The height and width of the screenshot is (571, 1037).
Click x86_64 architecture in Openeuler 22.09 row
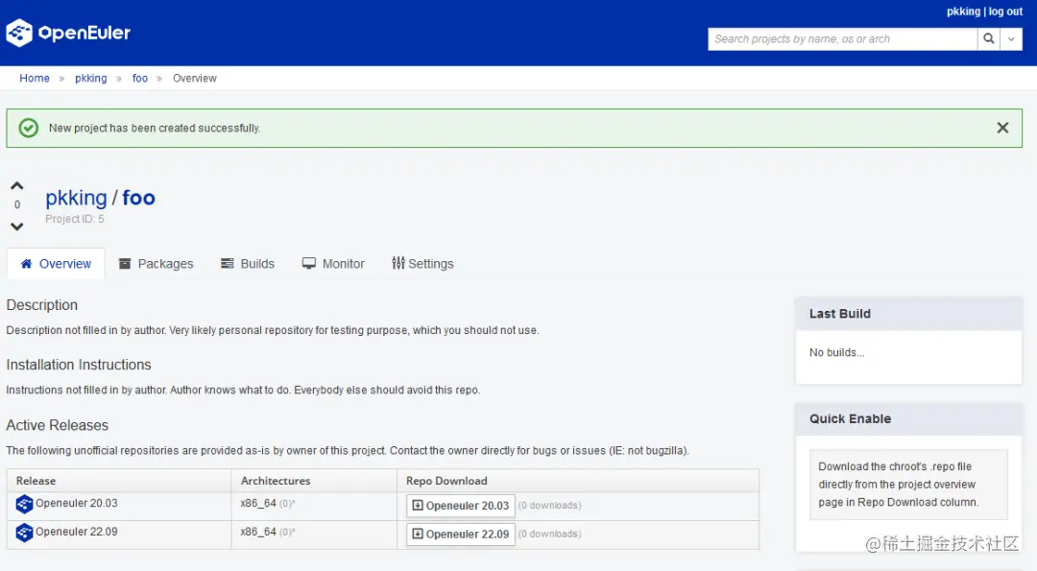click(x=258, y=532)
